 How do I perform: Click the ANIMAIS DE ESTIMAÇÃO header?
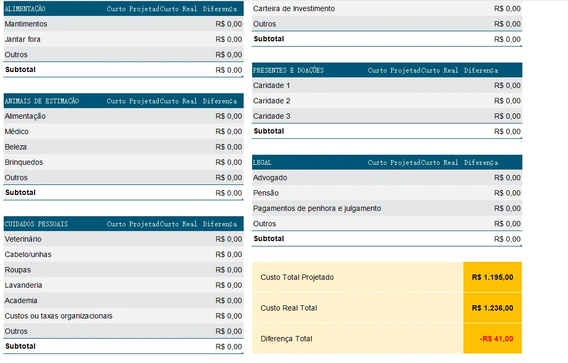42,101
